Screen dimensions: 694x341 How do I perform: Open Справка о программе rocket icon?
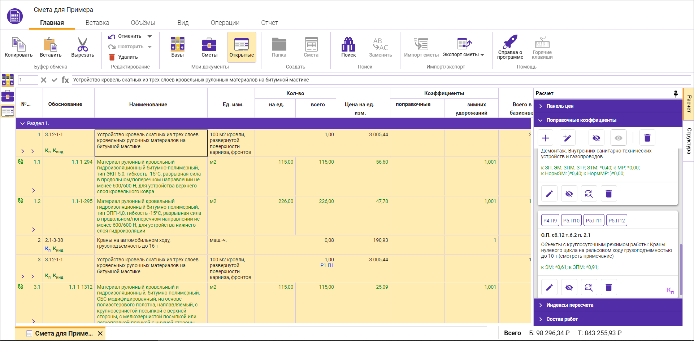pyautogui.click(x=510, y=43)
